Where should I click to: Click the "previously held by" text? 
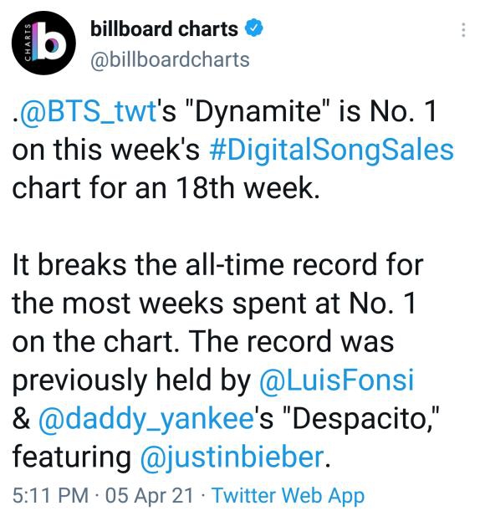pyautogui.click(x=131, y=381)
